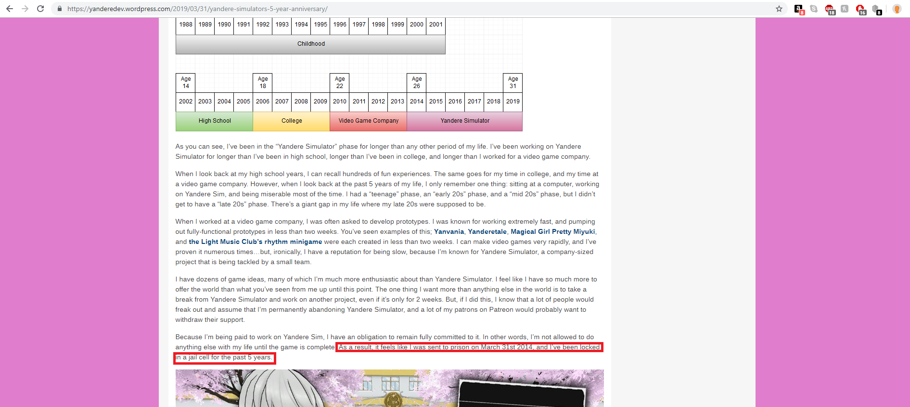The image size is (910, 407).
Task: Open the Skype extension icon
Action: (x=814, y=9)
